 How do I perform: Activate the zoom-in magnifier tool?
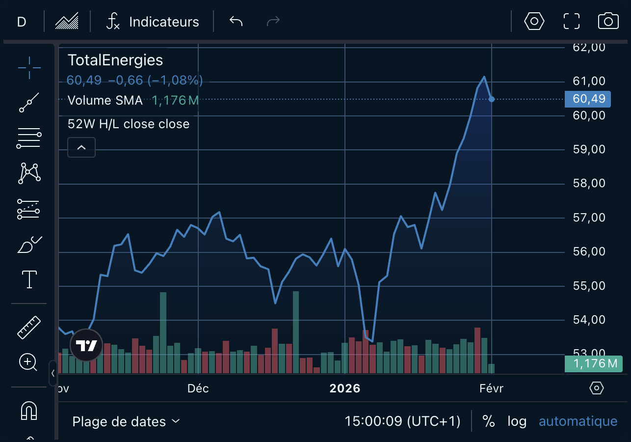point(28,362)
